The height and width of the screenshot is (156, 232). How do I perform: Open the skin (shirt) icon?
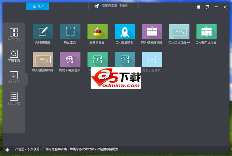[198, 7]
